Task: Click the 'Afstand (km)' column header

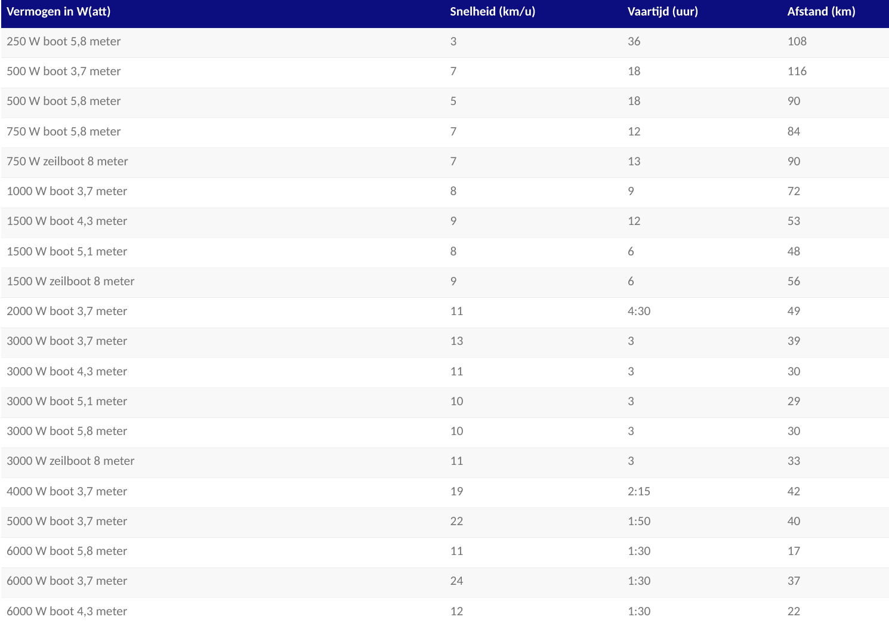Action: click(x=821, y=12)
